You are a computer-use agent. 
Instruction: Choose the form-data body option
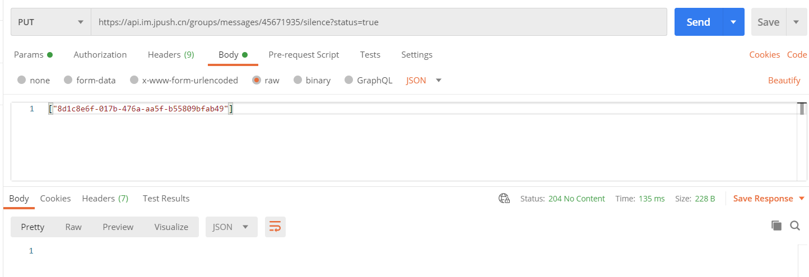click(x=68, y=80)
